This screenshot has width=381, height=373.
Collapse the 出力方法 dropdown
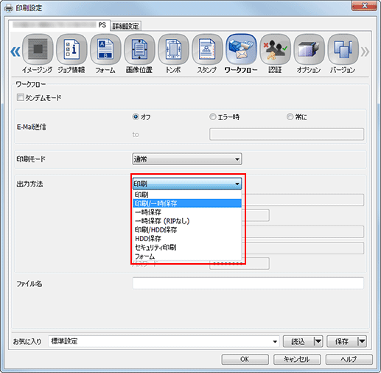tap(187, 184)
